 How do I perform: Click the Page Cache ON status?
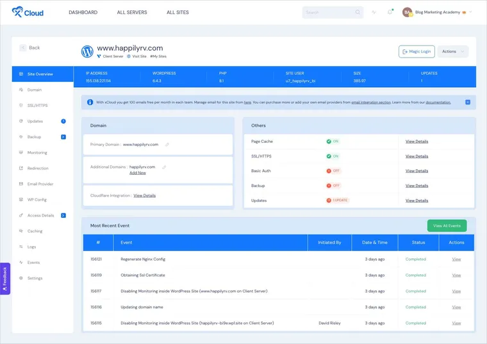tap(333, 142)
